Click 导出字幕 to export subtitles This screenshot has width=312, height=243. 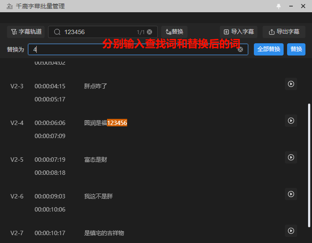284,32
